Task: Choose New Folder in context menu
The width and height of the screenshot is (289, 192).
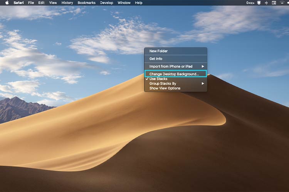Action: [x=158, y=51]
